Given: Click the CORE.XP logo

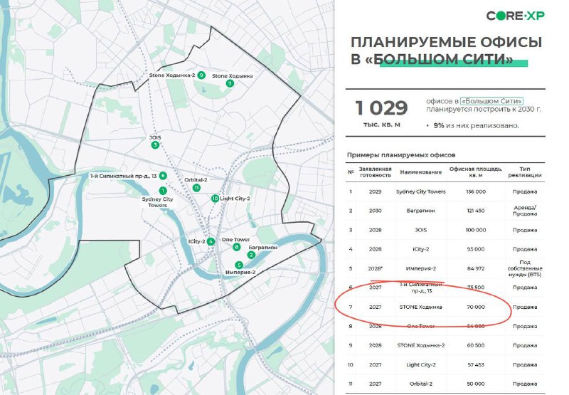Looking at the screenshot, I should pos(515,16).
